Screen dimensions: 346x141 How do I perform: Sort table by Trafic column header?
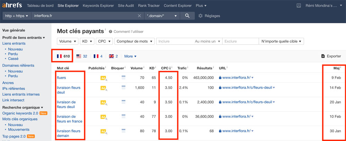(x=182, y=68)
